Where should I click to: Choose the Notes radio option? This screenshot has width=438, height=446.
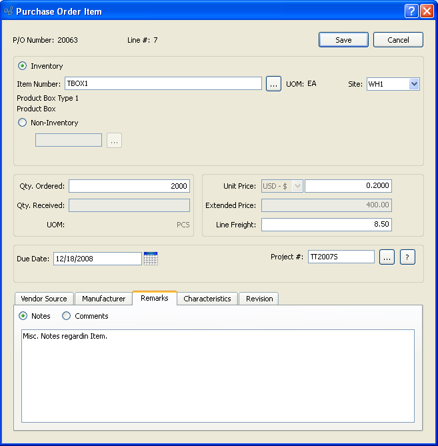coord(23,316)
